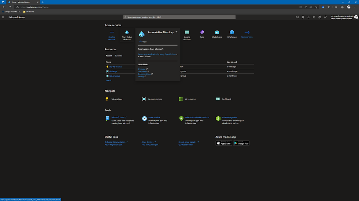Click the See all resources link
The height and width of the screenshot is (201, 359).
[x=108, y=81]
